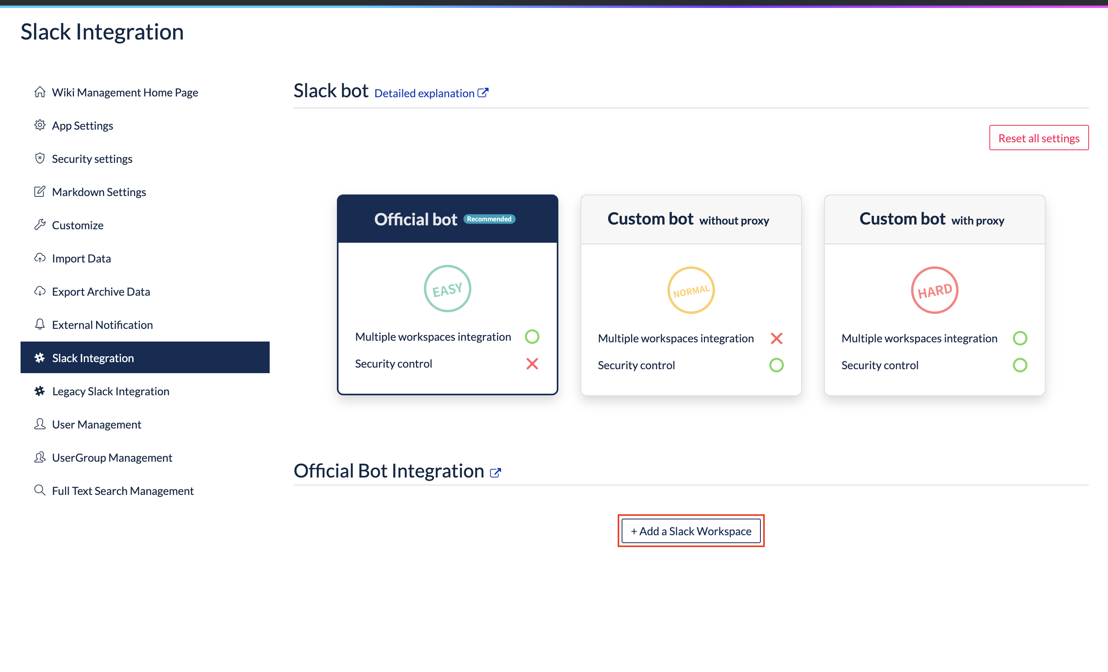Click the Slack logo icon for Legacy Slack Integration
This screenshot has width=1108, height=672.
(x=40, y=391)
